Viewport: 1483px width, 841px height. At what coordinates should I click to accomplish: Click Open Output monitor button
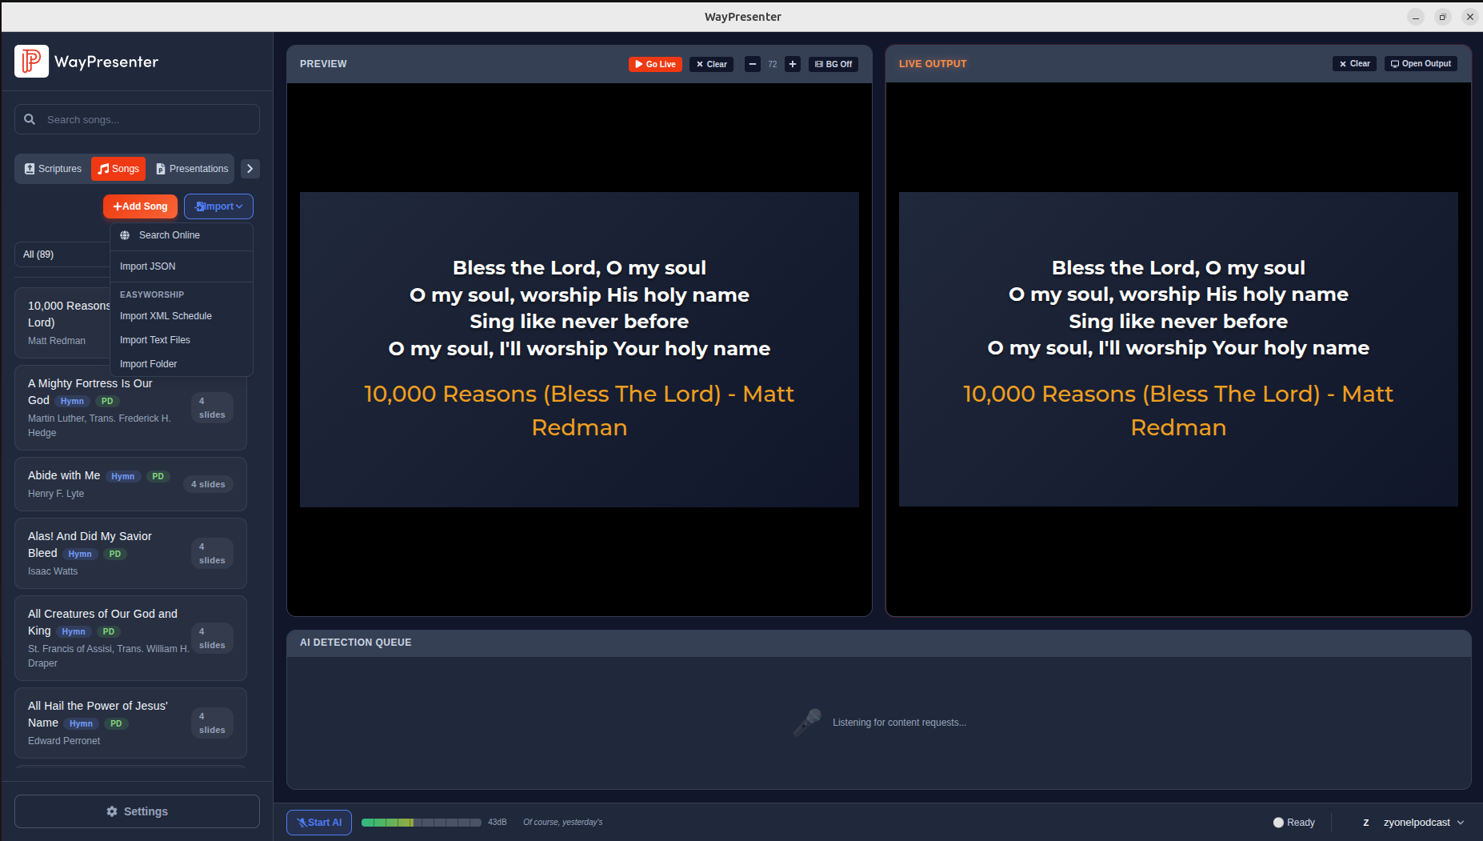1421,64
